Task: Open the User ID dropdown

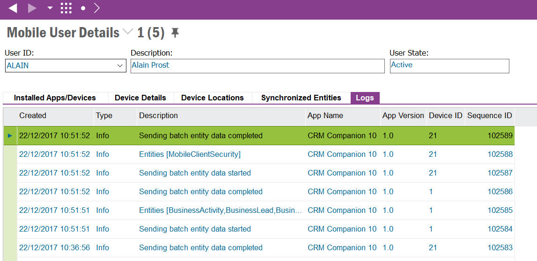Action: pos(120,66)
